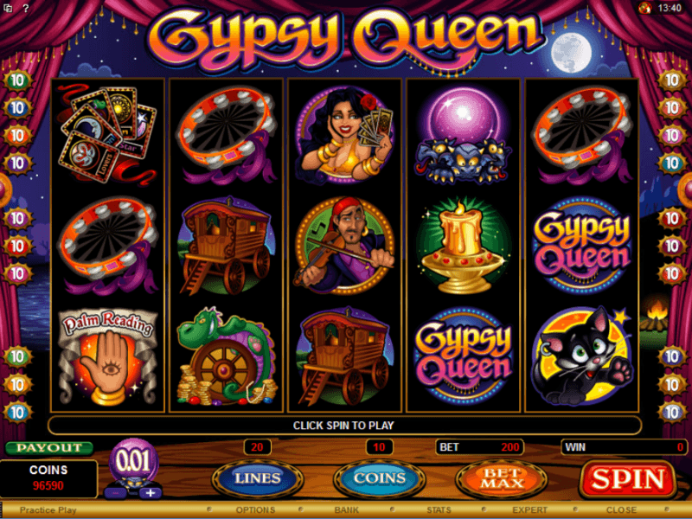The width and height of the screenshot is (692, 519).
Task: Open the Options menu
Action: 255,509
